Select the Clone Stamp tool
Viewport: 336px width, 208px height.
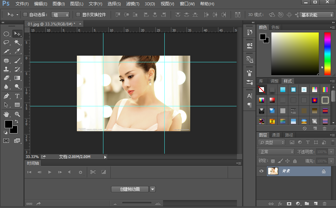pos(6,69)
